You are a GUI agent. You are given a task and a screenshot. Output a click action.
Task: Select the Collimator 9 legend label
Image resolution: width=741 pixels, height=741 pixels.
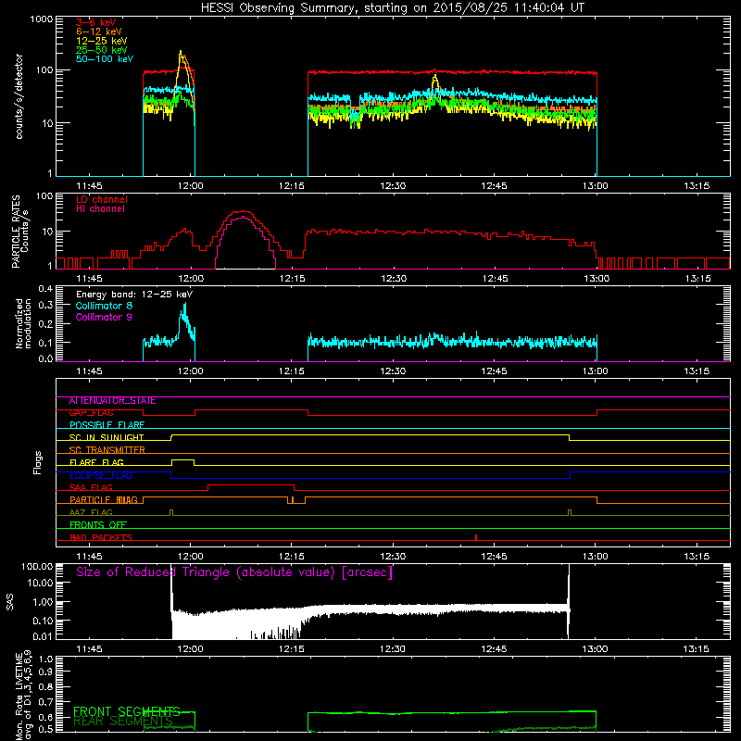(x=104, y=317)
